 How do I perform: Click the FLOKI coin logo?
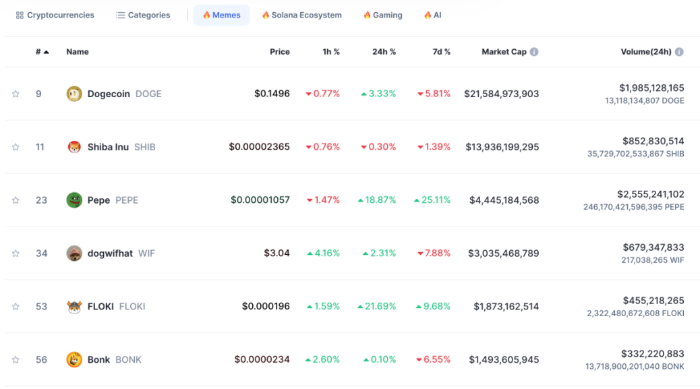pos(74,307)
